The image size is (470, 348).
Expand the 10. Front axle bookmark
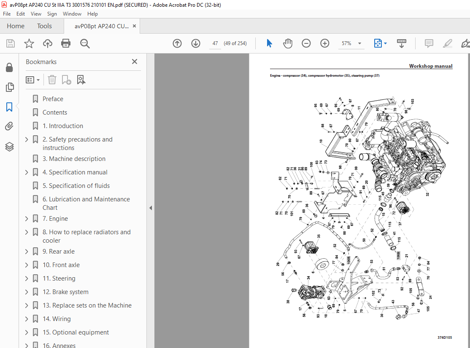coord(27,265)
